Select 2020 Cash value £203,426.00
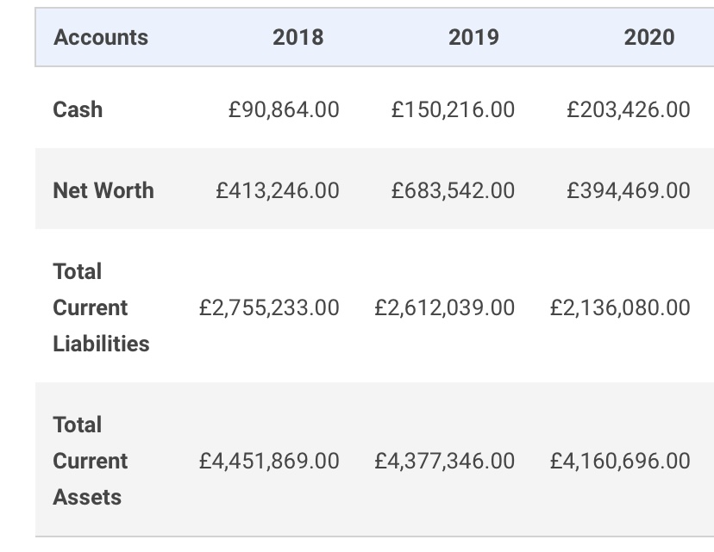The height and width of the screenshot is (552, 714). (x=629, y=109)
